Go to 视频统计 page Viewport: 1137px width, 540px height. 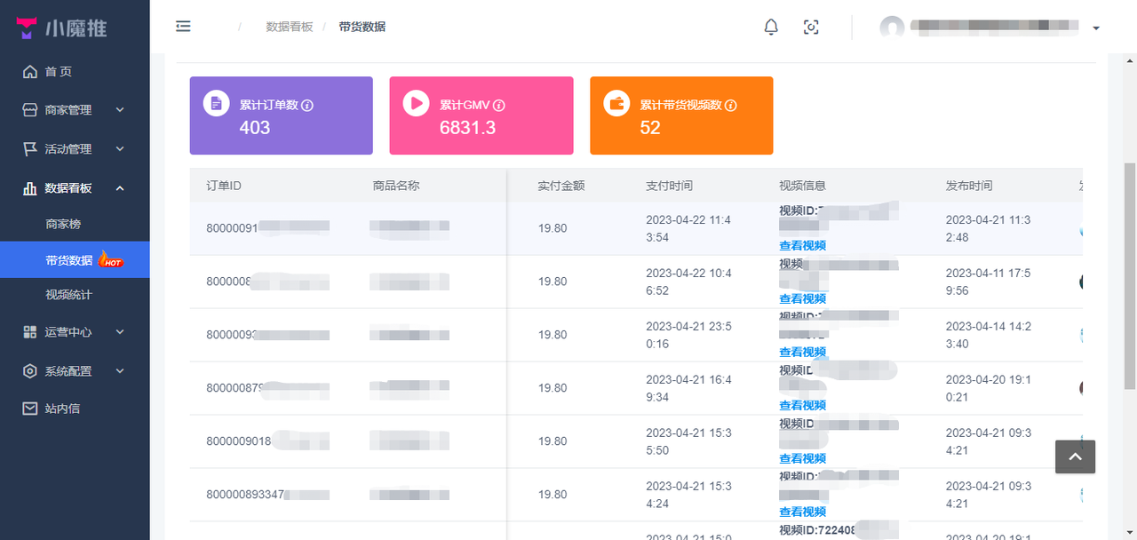point(68,294)
